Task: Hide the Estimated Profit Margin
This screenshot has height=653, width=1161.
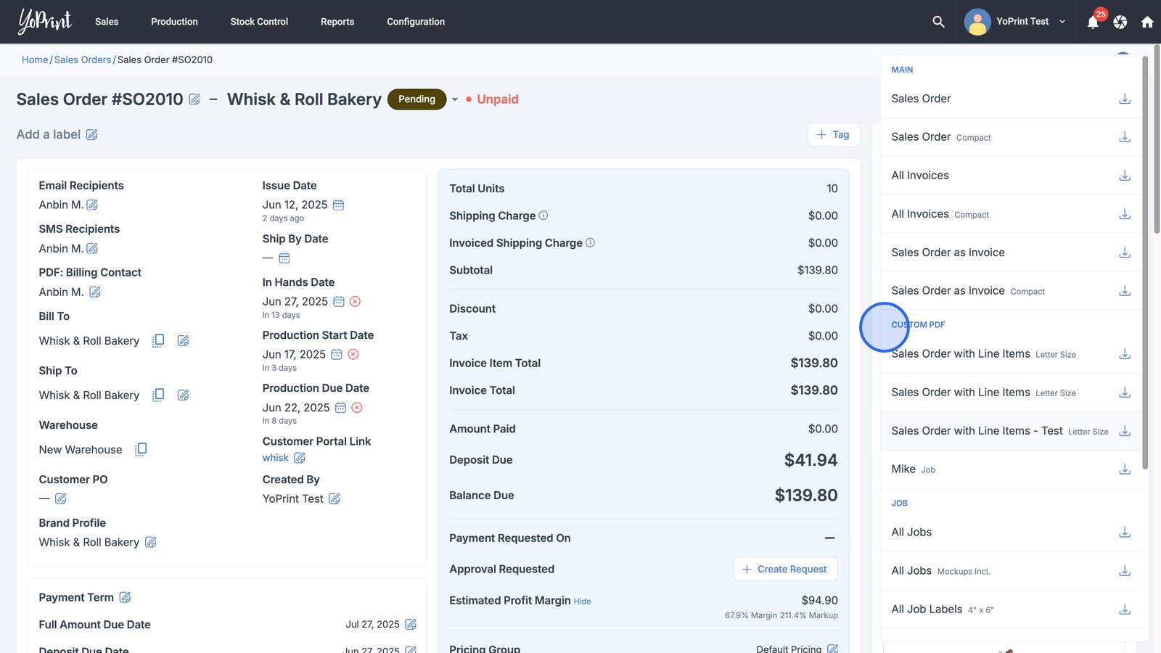Action: coord(582,601)
